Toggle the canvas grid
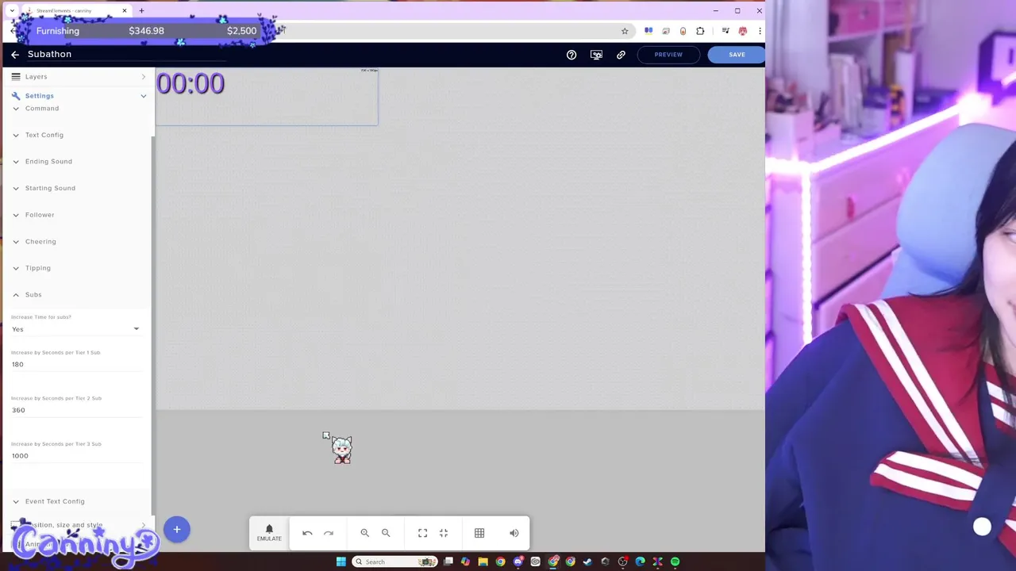Viewport: 1016px width, 571px height. 479,533
